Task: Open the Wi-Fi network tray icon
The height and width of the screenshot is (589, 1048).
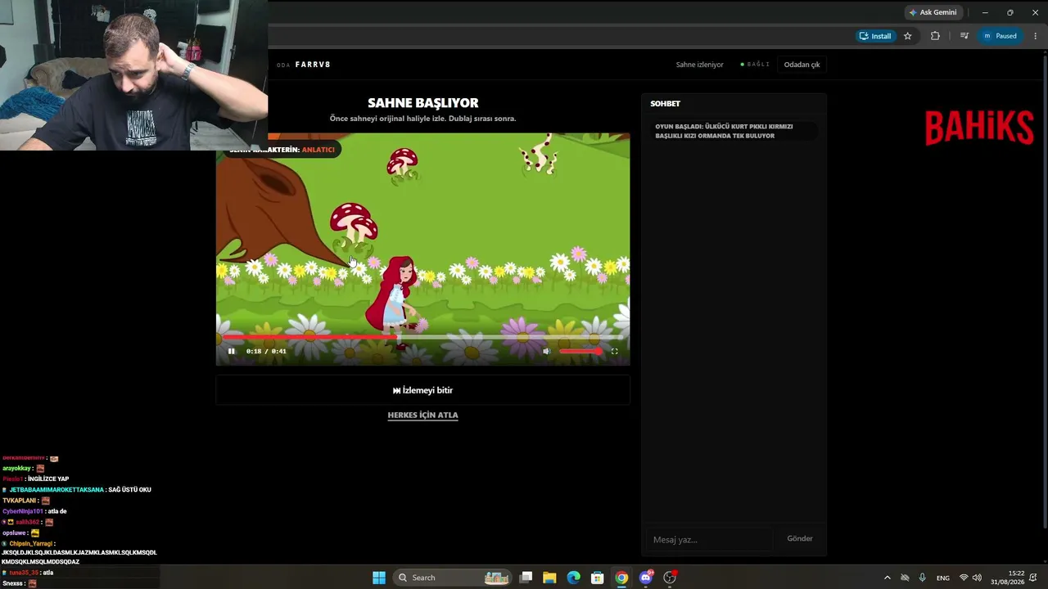Action: [x=964, y=578]
